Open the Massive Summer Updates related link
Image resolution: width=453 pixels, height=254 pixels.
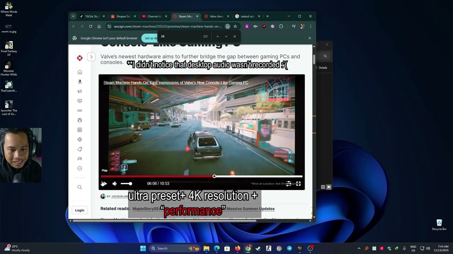(251, 208)
